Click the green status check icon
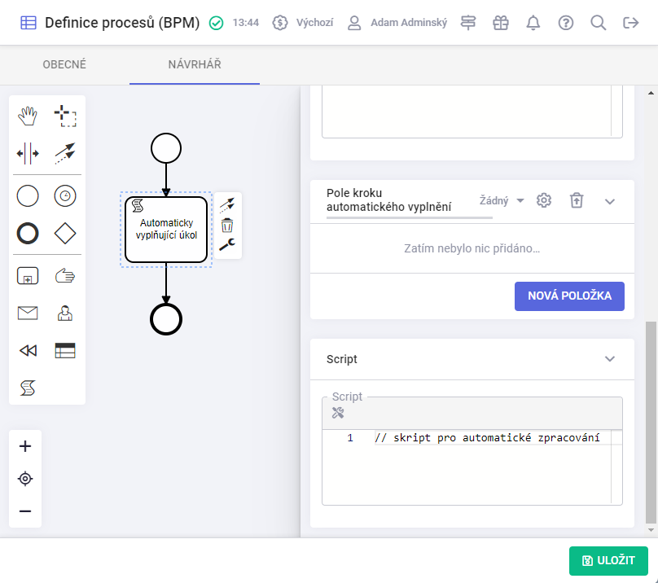The height and width of the screenshot is (583, 658). pyautogui.click(x=217, y=23)
